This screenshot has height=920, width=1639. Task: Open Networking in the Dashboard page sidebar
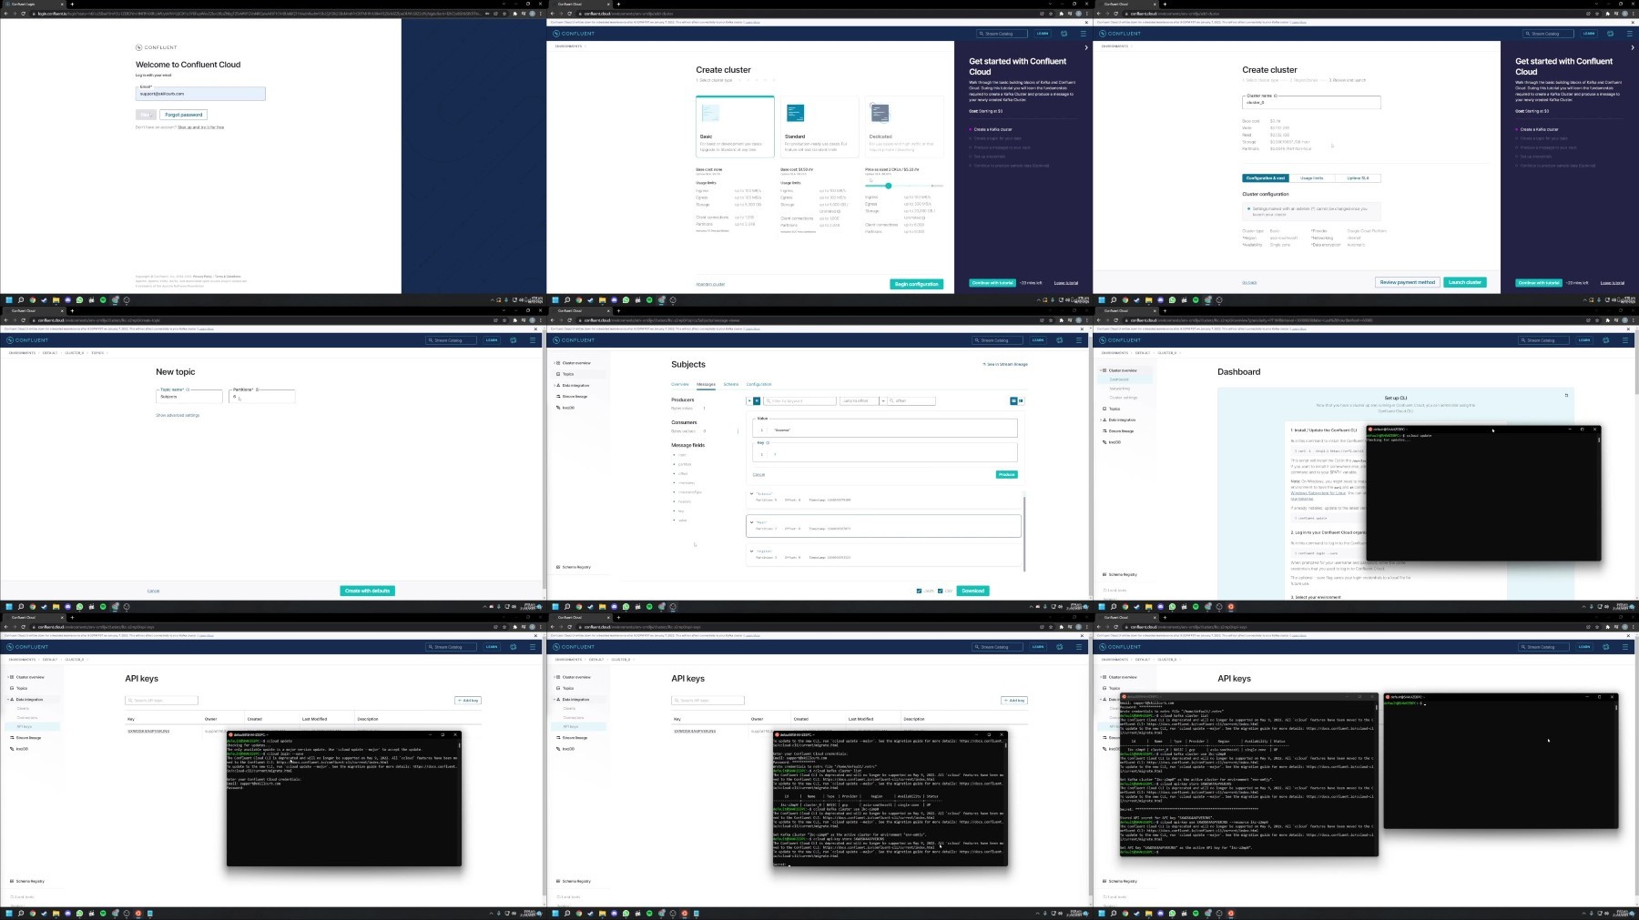[1119, 389]
